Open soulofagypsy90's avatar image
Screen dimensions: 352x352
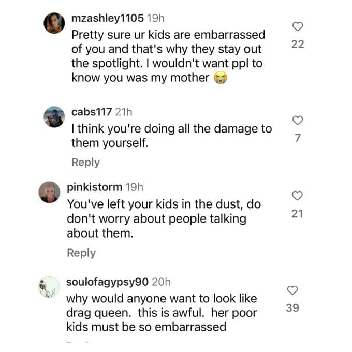tap(49, 287)
